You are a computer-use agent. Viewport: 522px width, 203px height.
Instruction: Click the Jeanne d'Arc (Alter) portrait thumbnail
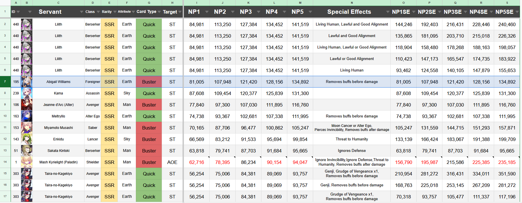(27, 105)
